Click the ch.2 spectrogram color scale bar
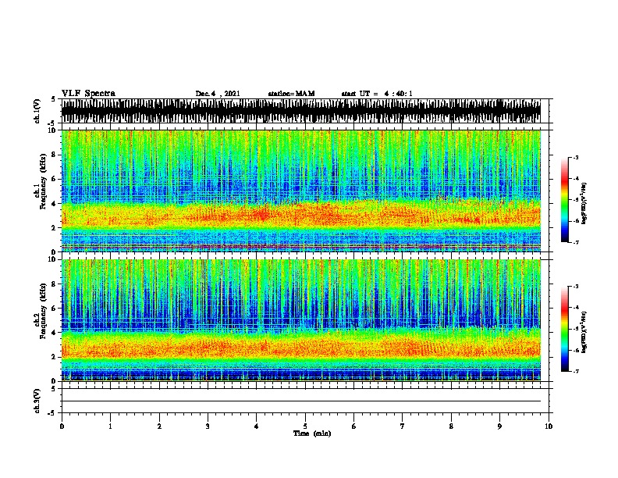The image size is (618, 478). coord(564,329)
